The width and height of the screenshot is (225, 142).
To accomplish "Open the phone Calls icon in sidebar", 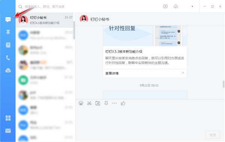I will 8,58.
